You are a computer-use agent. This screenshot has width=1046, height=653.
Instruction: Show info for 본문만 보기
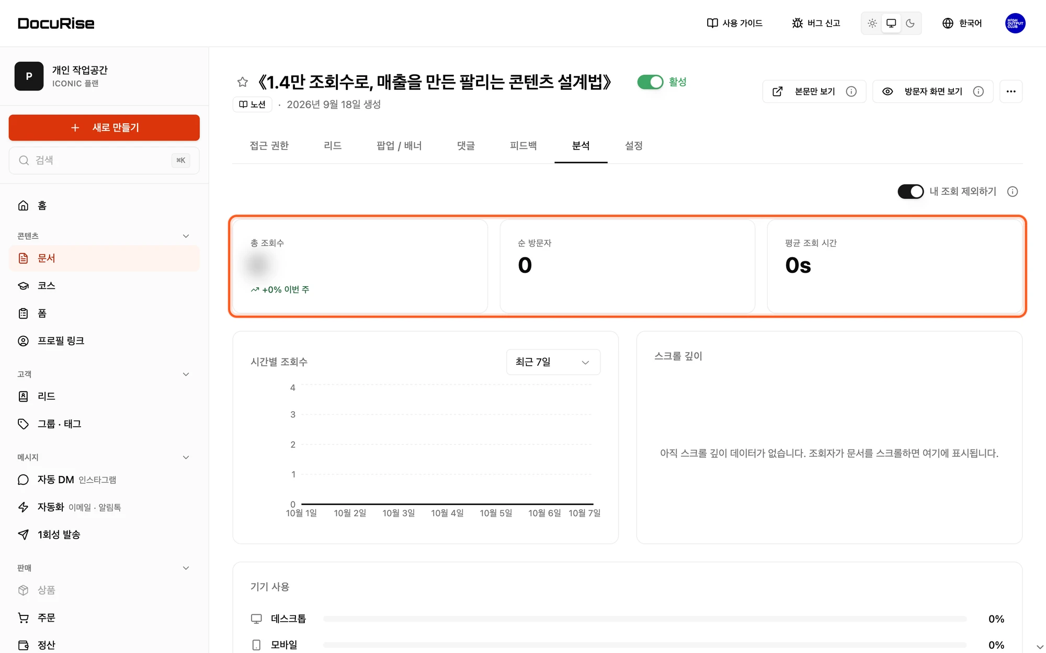(851, 91)
